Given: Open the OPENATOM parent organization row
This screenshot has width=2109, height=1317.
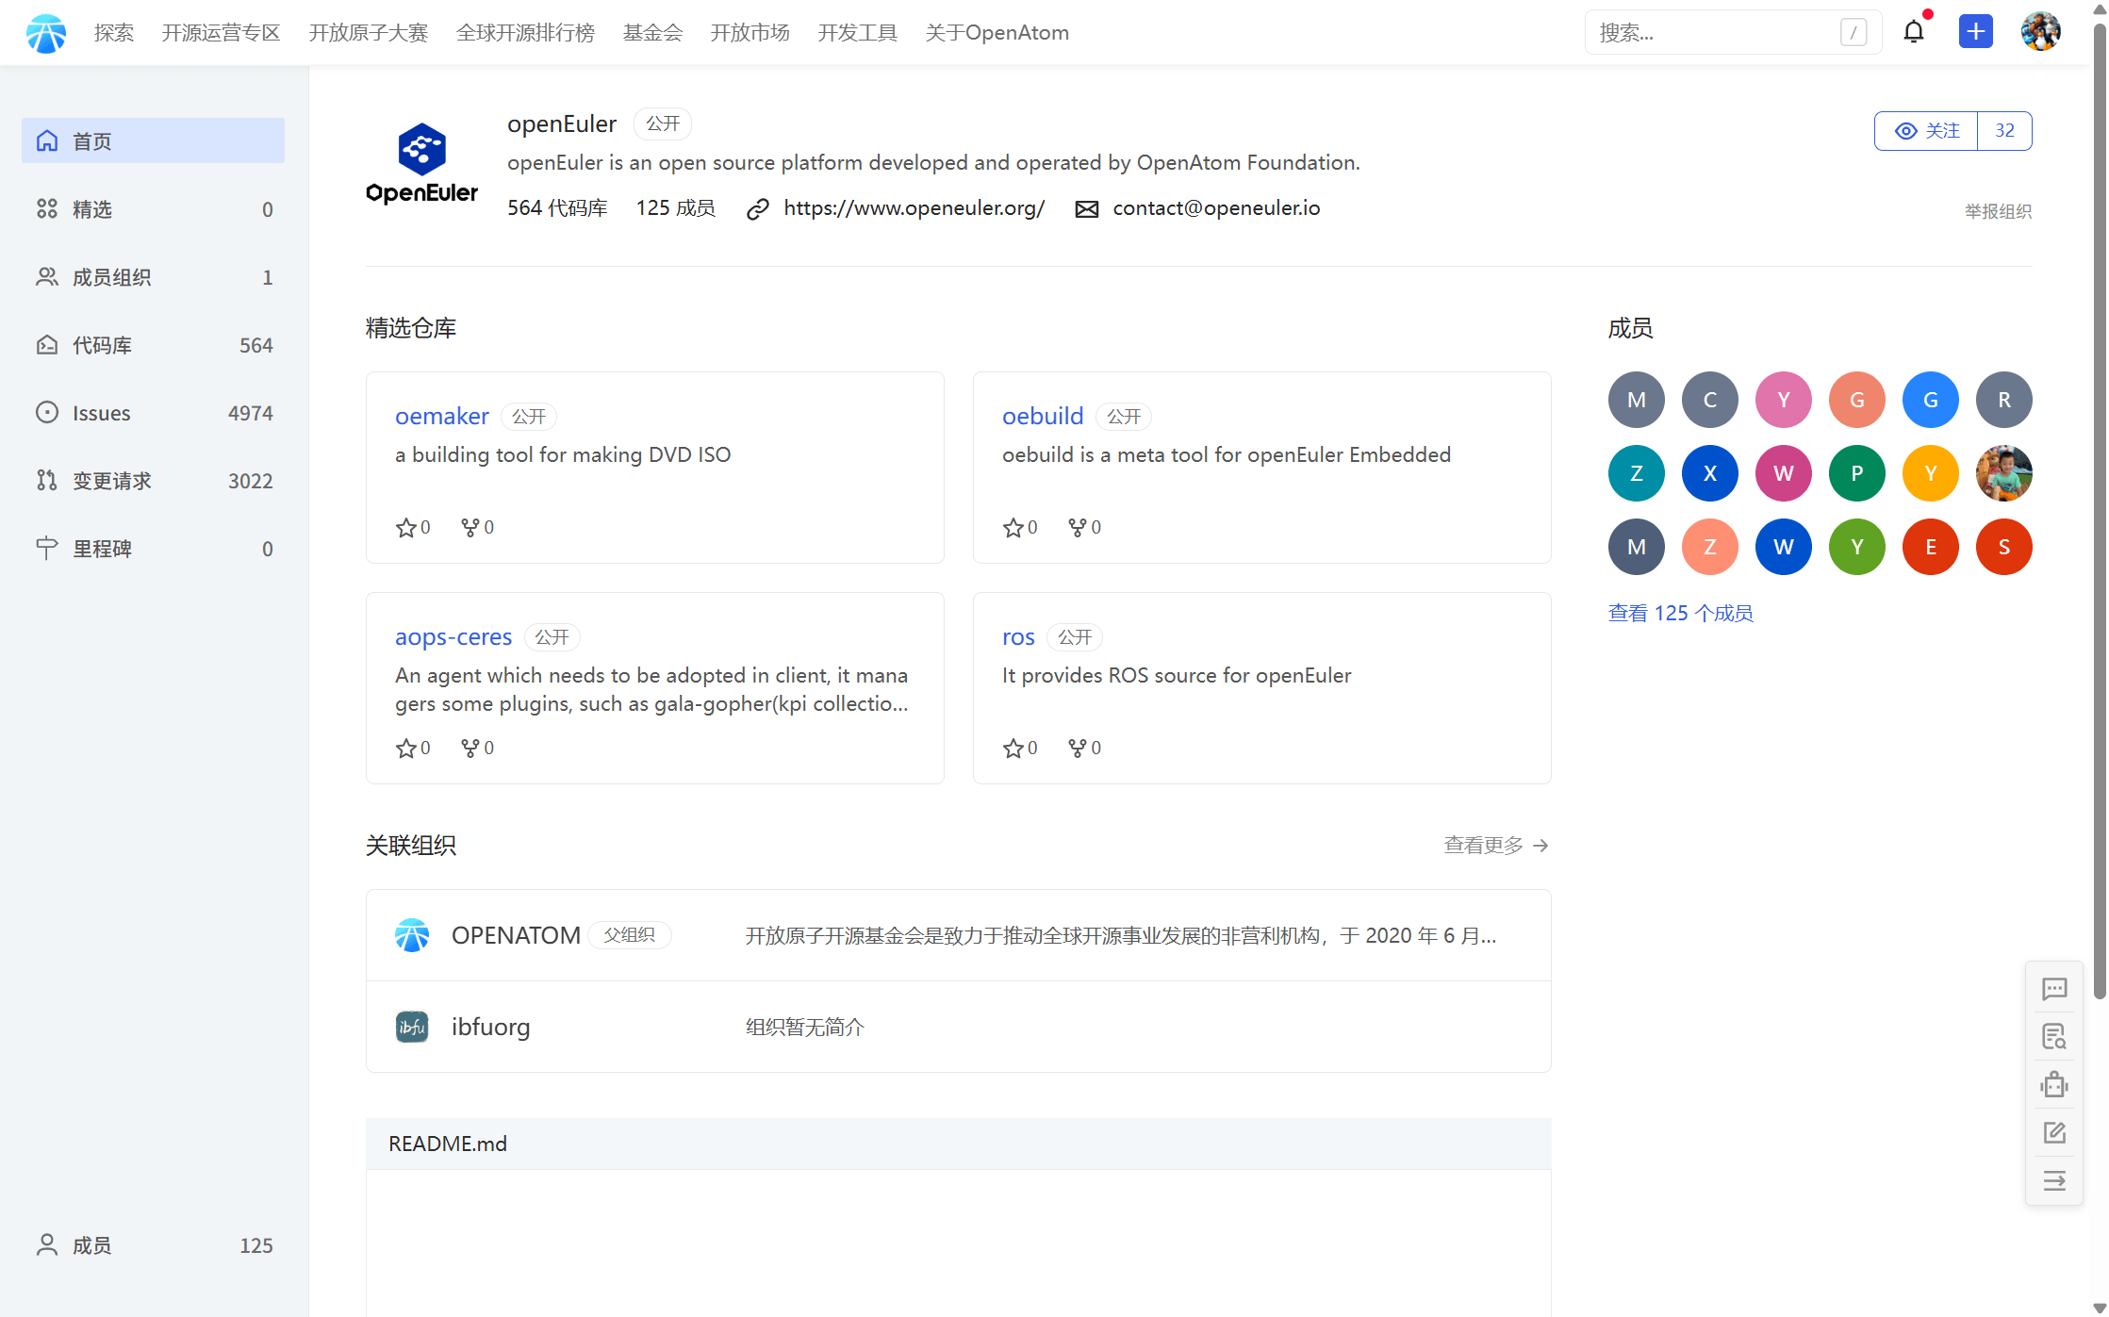Looking at the screenshot, I should click(959, 935).
